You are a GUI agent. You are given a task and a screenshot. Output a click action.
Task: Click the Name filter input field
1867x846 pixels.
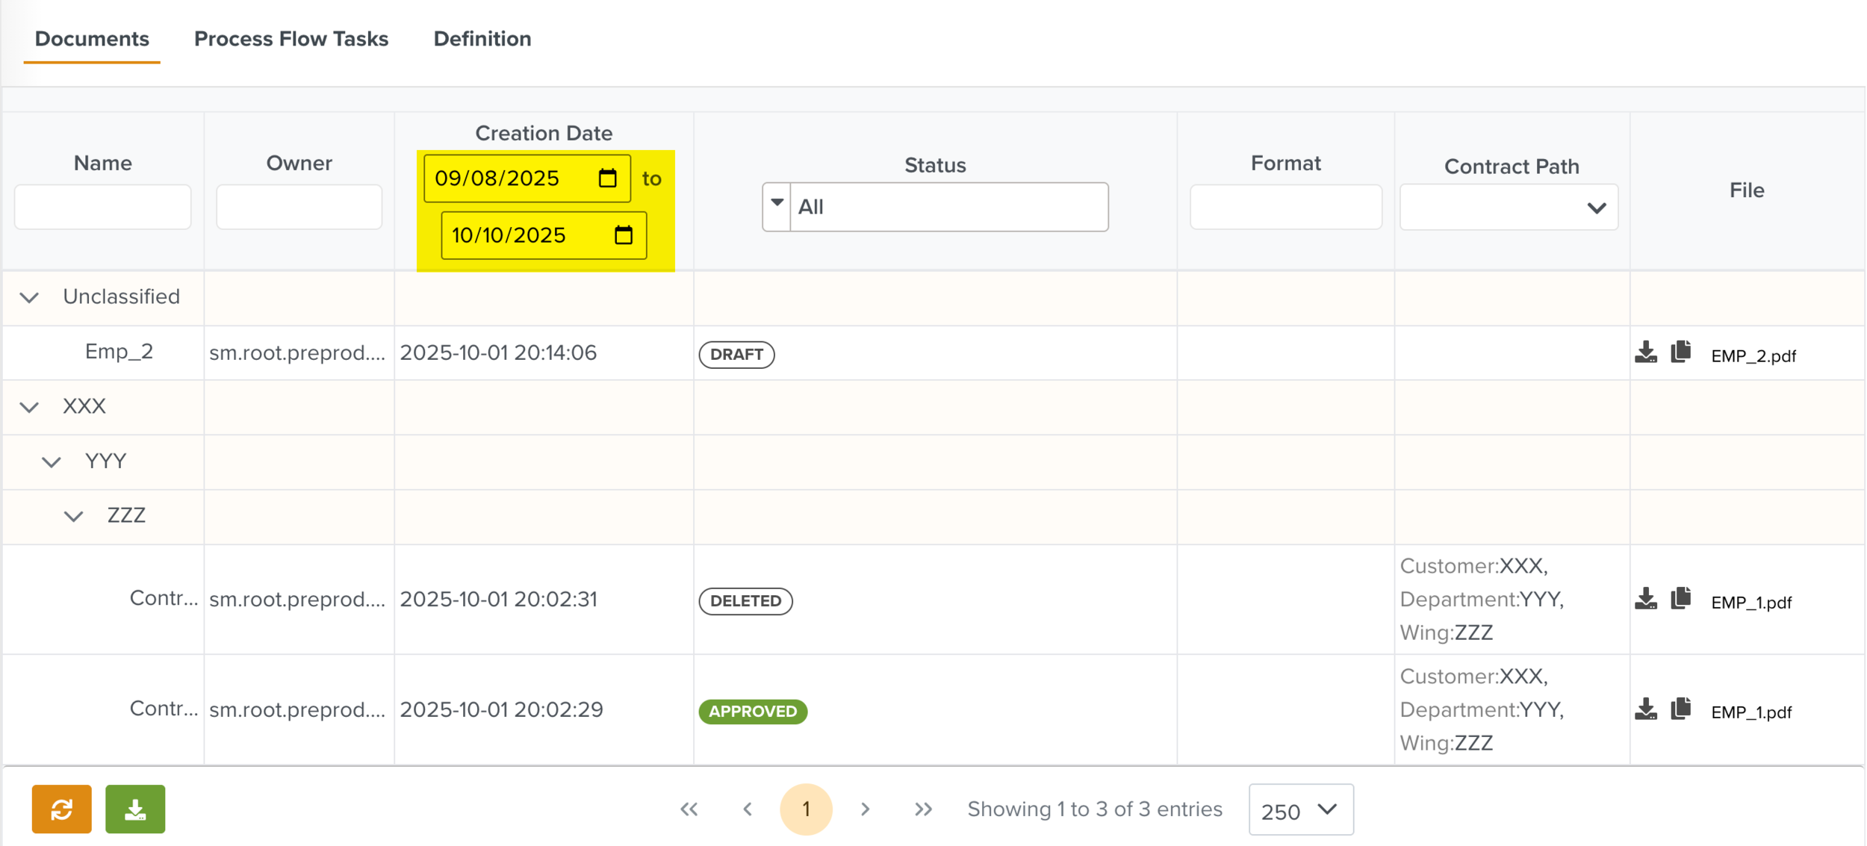click(103, 207)
